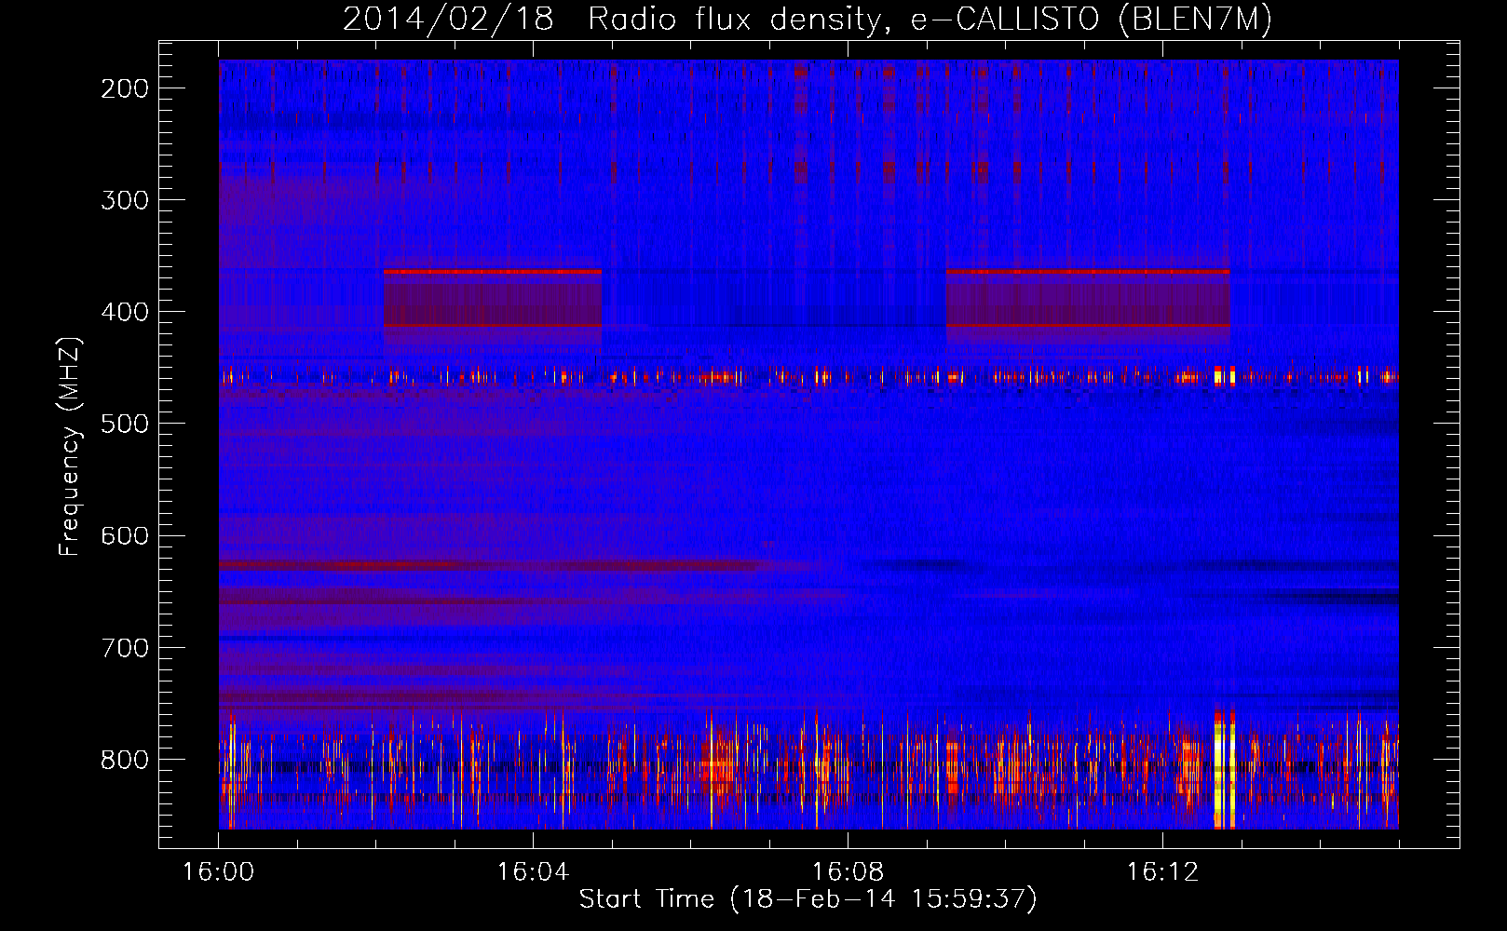The width and height of the screenshot is (1507, 931).
Task: Click the '16:08' time tick label
Action: click(x=848, y=872)
